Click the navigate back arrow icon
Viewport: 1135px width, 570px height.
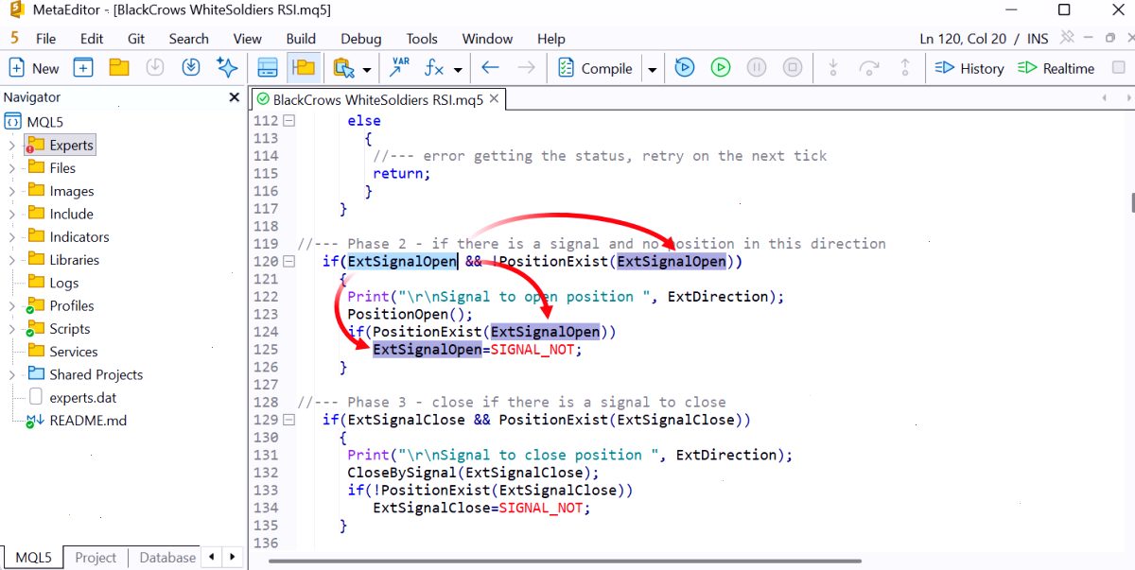[490, 68]
